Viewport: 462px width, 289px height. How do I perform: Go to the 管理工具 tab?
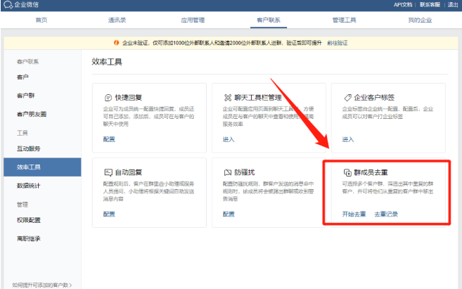click(x=345, y=20)
